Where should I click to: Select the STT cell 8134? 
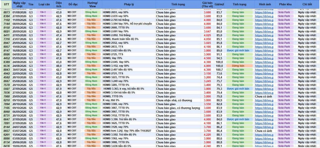click(7, 142)
